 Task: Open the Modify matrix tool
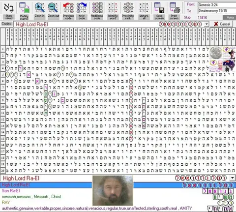pyautogui.click(x=24, y=7)
